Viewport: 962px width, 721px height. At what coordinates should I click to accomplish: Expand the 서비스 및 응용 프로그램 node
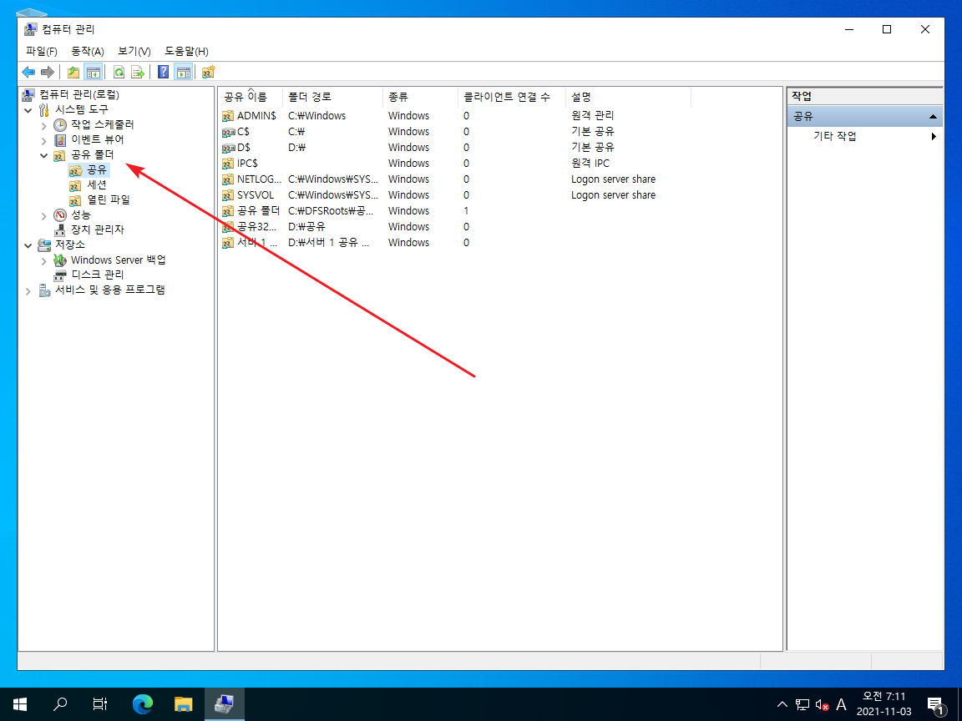coord(28,291)
